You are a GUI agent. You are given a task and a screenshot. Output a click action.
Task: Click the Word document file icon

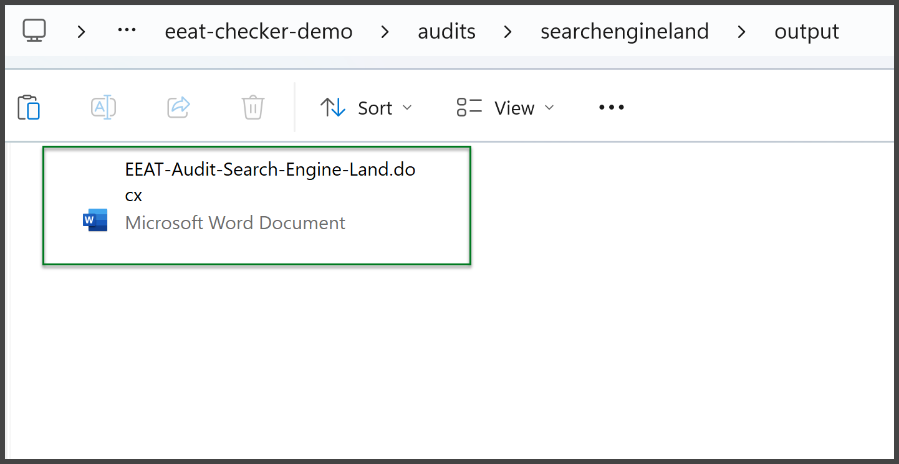click(x=95, y=220)
